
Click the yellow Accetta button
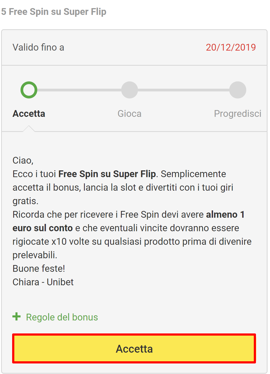click(x=134, y=349)
